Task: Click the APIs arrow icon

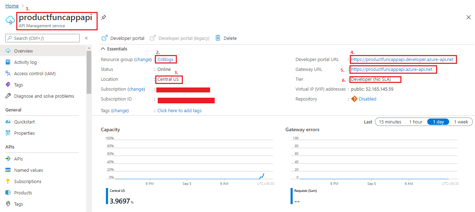Action: pyautogui.click(x=8, y=159)
